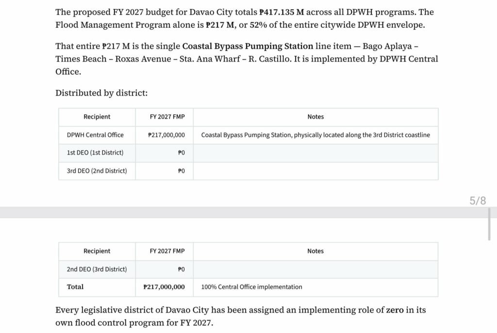Click the Recipient header in first table
The image size is (497, 333).
pyautogui.click(x=97, y=117)
